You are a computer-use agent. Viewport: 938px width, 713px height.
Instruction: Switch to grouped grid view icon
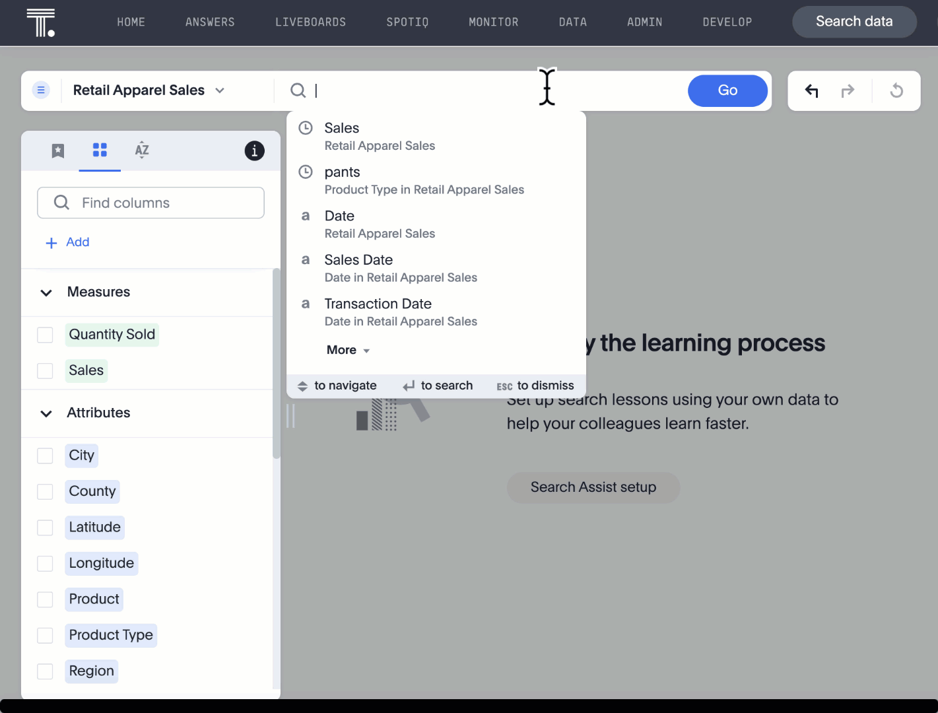(100, 151)
